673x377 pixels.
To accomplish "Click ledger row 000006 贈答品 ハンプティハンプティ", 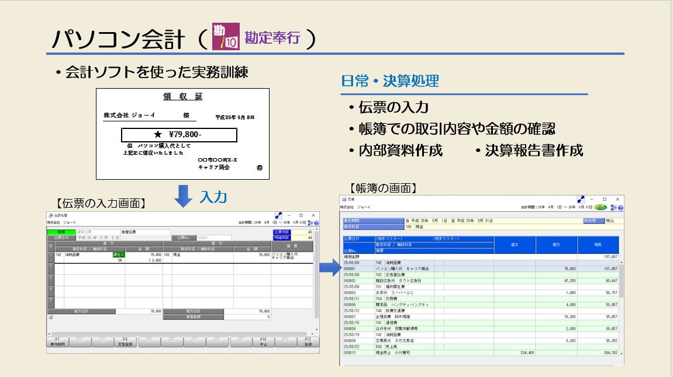I will coord(481,305).
